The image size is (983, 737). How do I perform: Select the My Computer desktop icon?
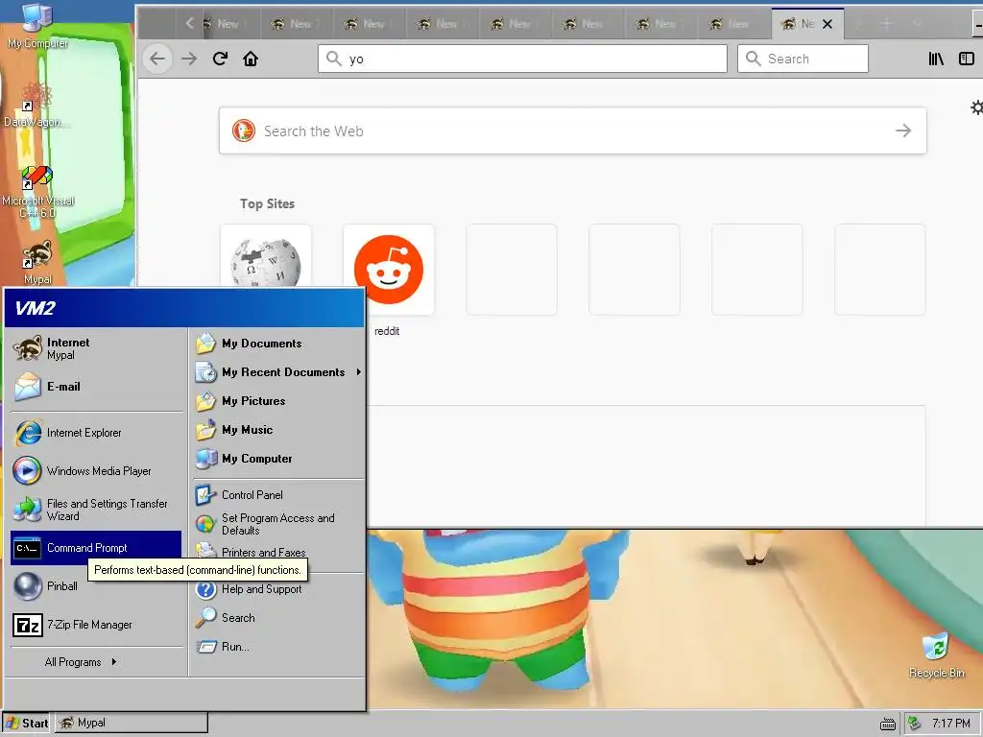click(37, 25)
